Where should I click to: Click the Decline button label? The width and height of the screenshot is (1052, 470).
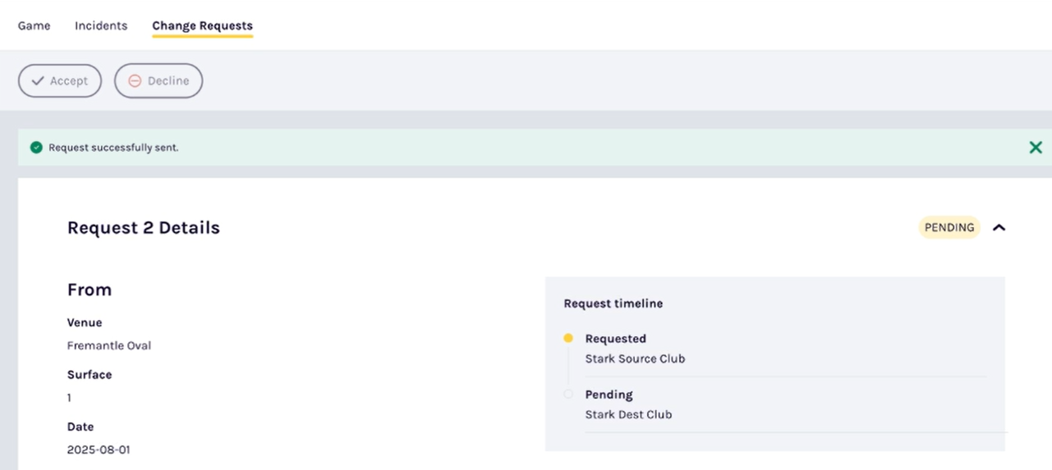click(x=168, y=81)
